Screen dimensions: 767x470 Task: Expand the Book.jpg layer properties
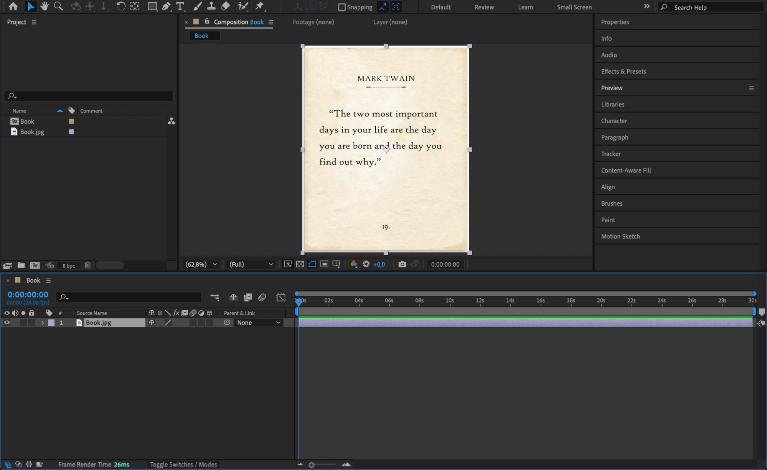(43, 323)
